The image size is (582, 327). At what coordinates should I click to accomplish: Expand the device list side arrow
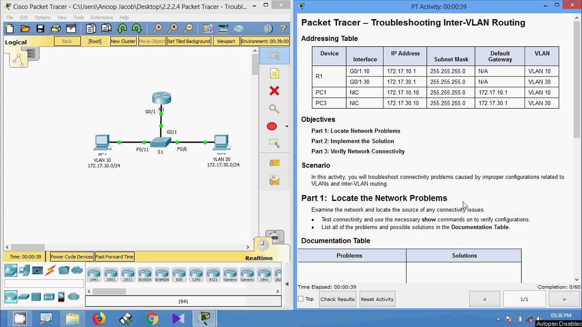point(286,284)
